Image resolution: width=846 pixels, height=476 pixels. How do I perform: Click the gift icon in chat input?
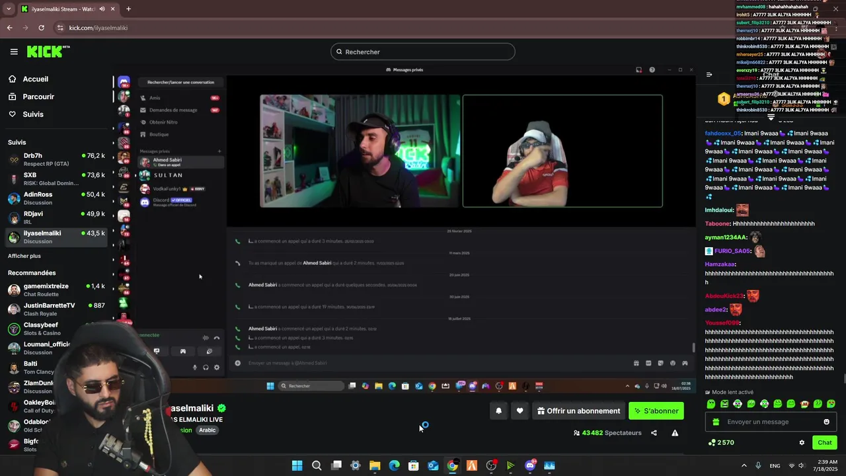pyautogui.click(x=715, y=422)
